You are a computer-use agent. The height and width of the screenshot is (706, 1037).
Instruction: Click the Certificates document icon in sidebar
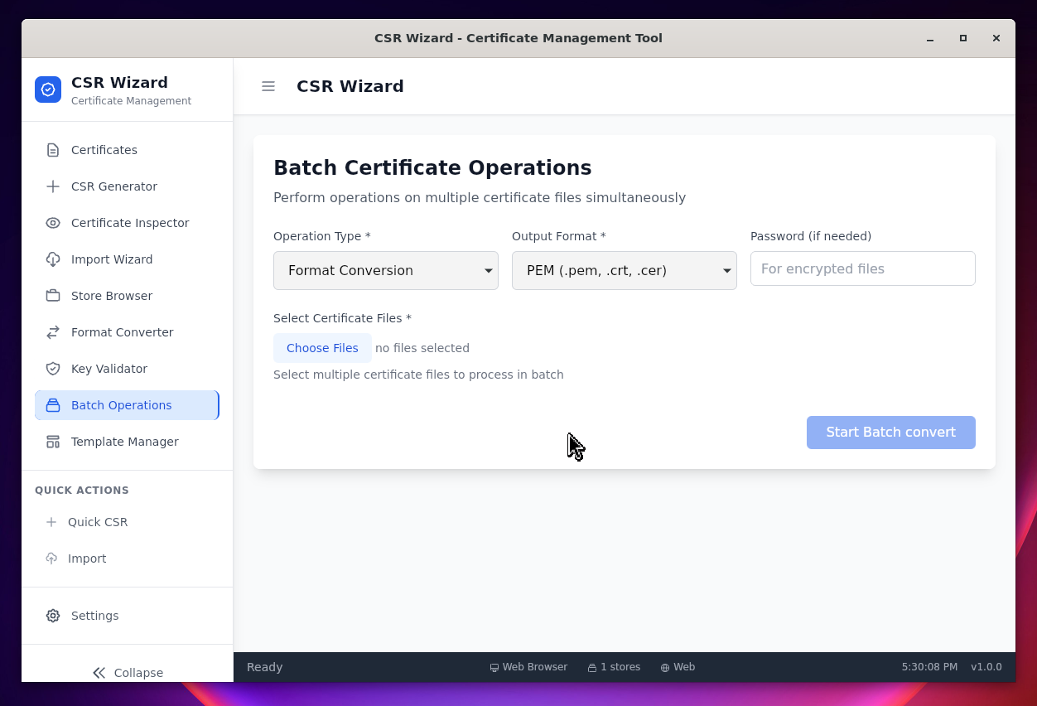point(53,150)
